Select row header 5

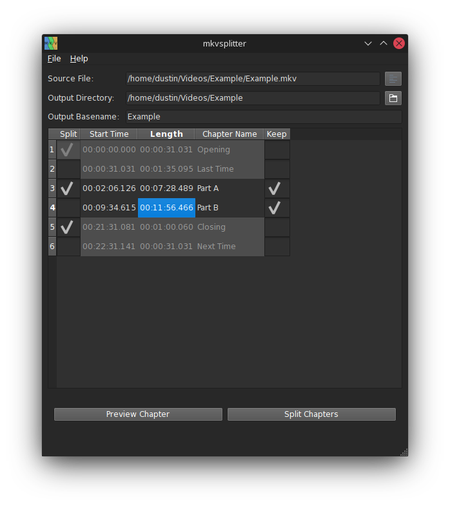coord(52,227)
